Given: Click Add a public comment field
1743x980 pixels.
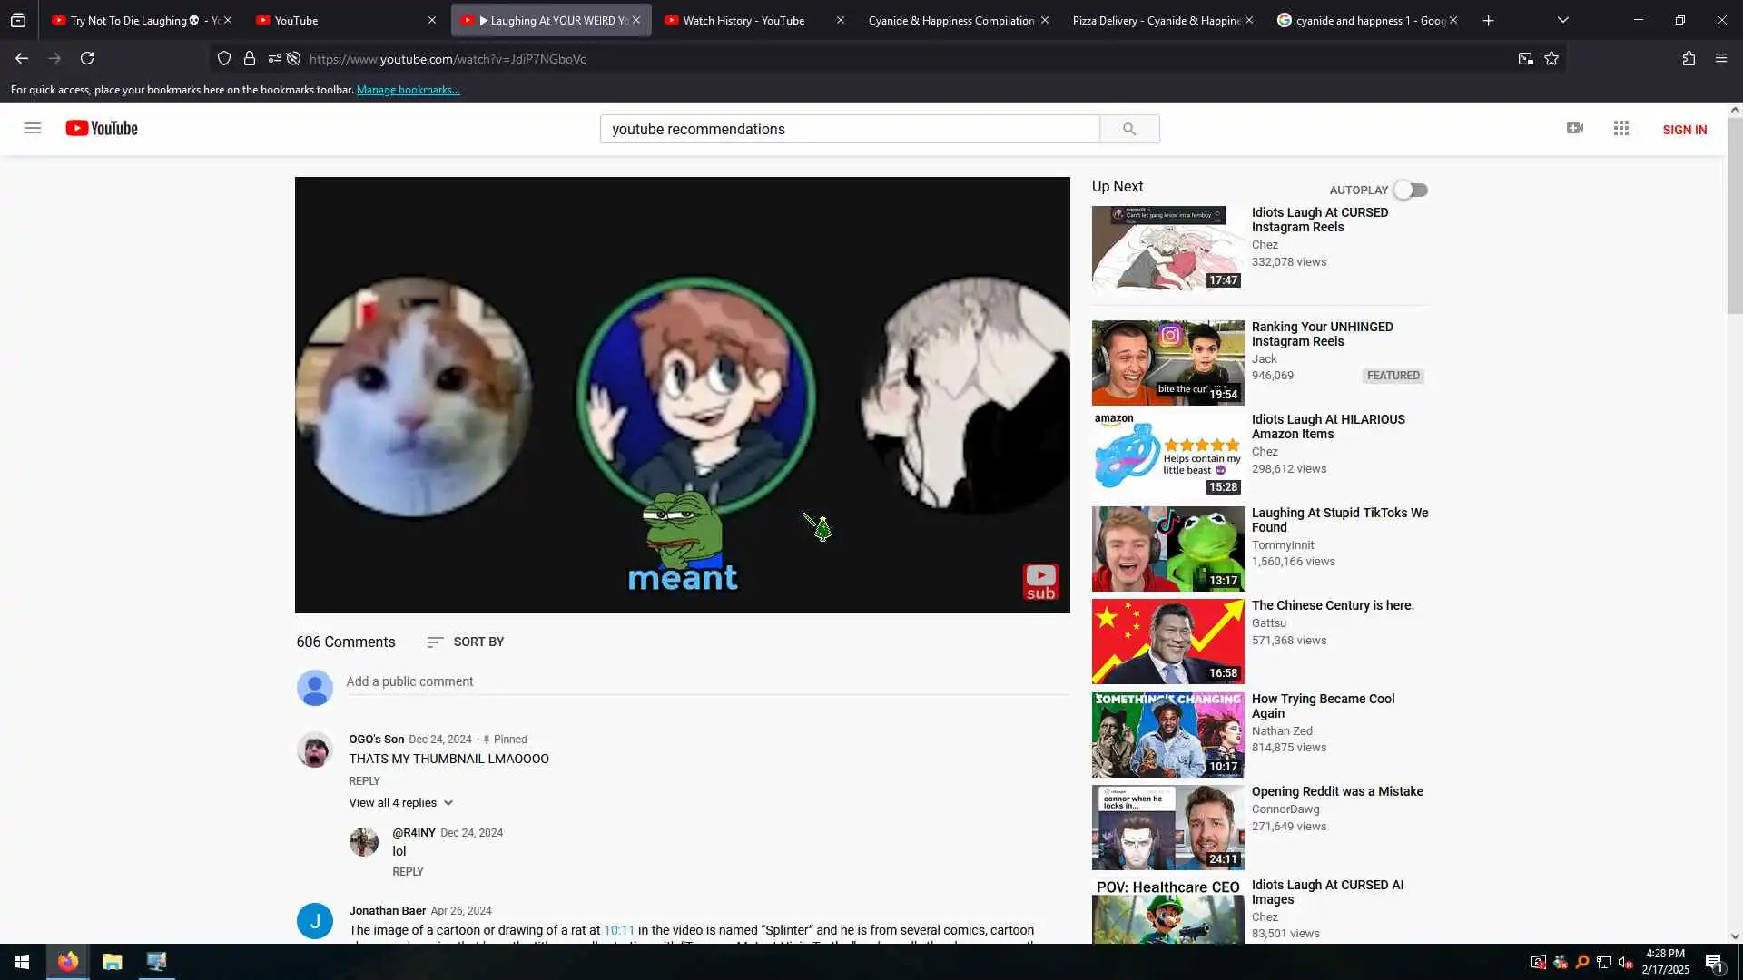Looking at the screenshot, I should 706,681.
